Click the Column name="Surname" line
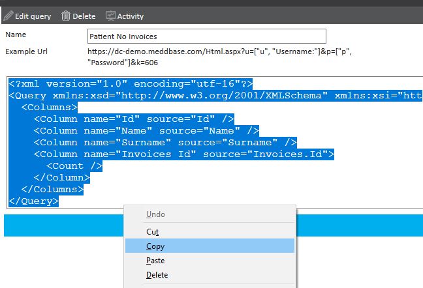Screen dimensions: 423x288 coord(165,143)
